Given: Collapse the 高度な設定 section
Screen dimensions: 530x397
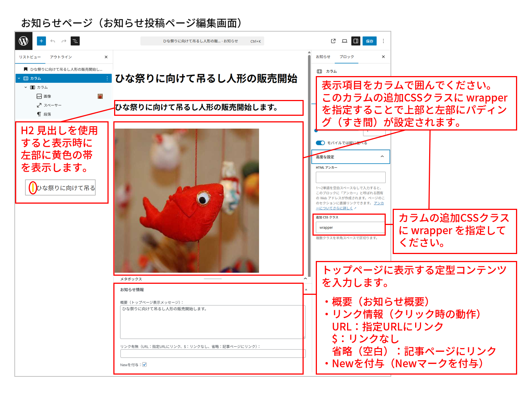Looking at the screenshot, I should coord(382,157).
